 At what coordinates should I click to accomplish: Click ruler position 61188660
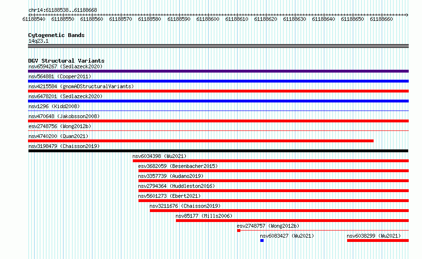pyautogui.click(x=381, y=19)
